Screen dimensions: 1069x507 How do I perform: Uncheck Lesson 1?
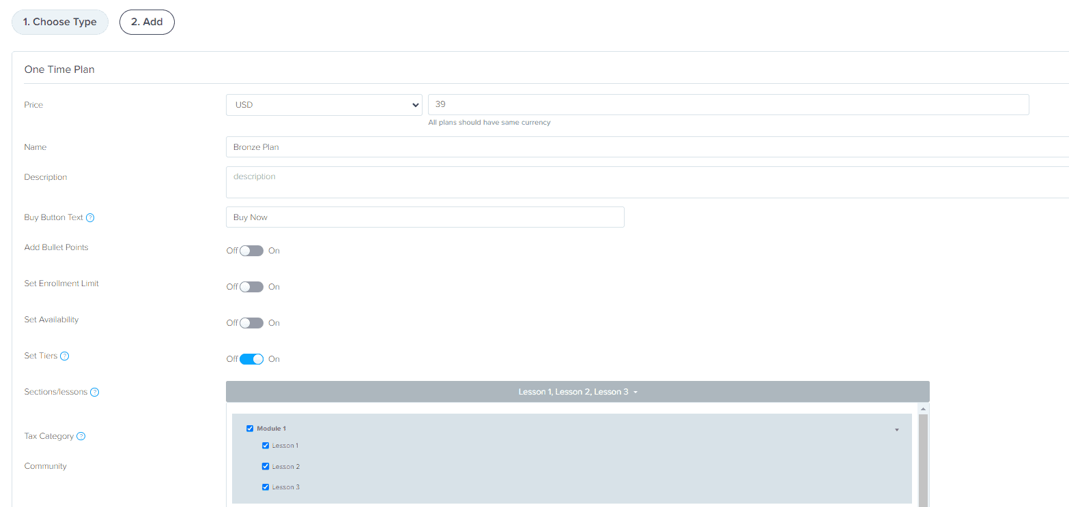click(x=266, y=445)
